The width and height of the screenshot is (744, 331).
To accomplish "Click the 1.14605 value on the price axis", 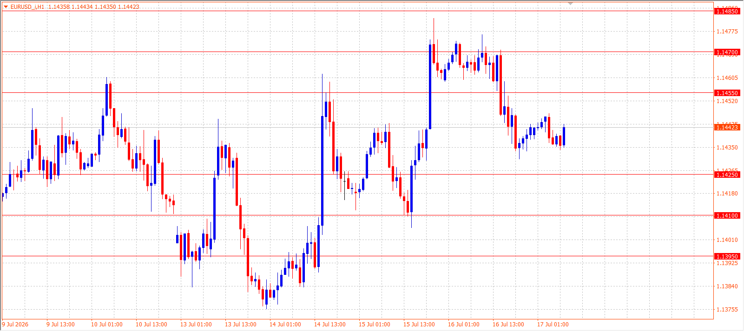I will [x=727, y=78].
